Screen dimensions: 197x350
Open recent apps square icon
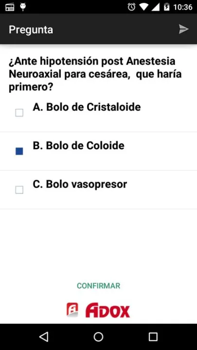[153, 336]
